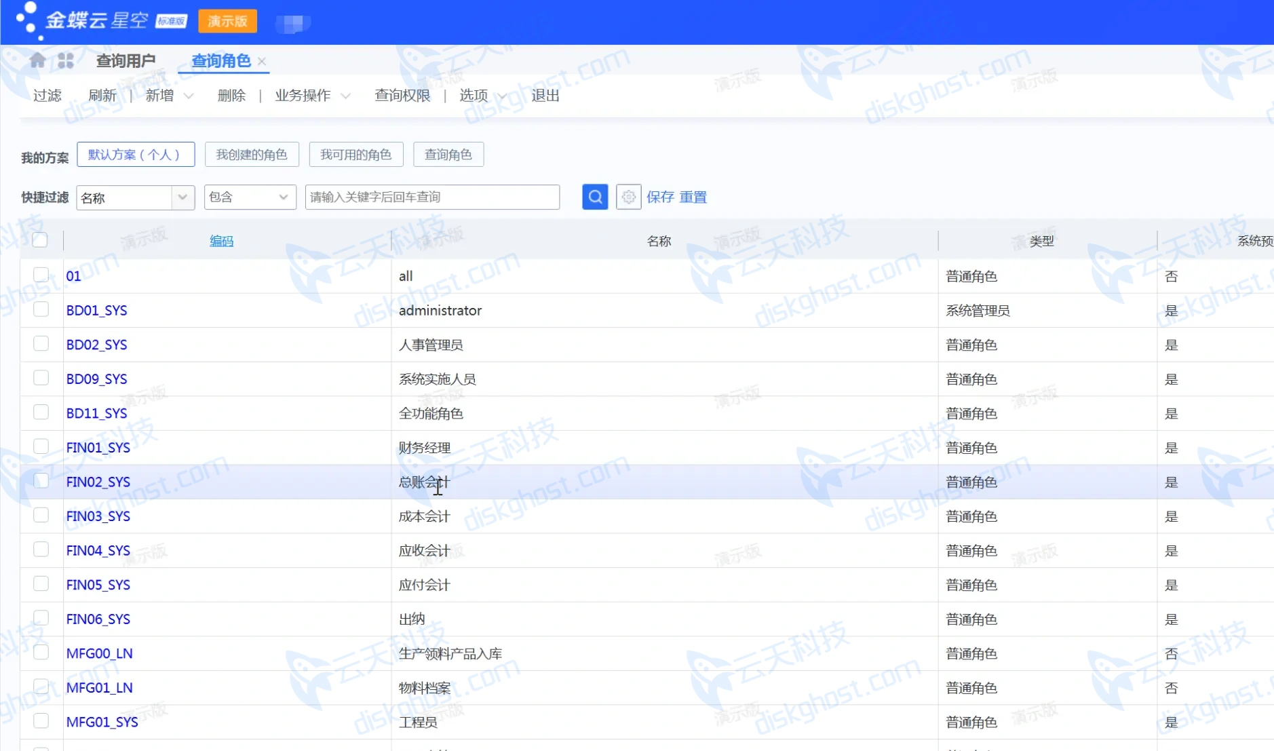Open filter settings gear icon
Viewport: 1274px width, 751px height.
tap(629, 197)
